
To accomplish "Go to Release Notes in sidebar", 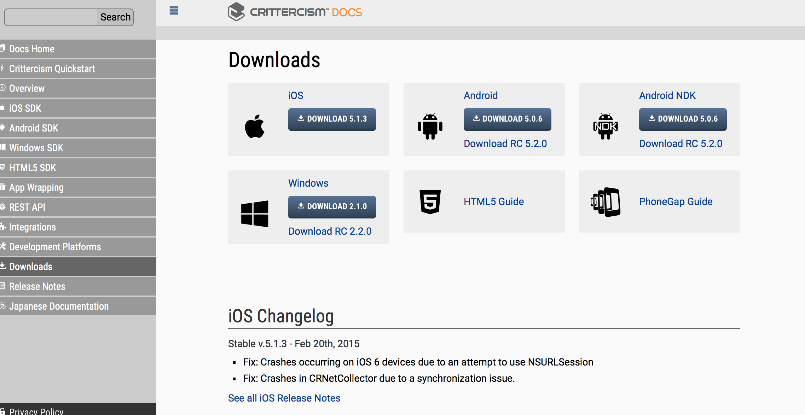I will pos(37,286).
